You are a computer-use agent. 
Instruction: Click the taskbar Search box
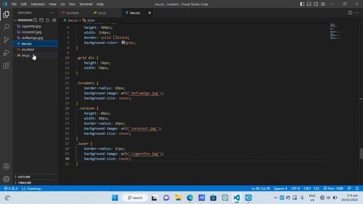tap(135, 198)
